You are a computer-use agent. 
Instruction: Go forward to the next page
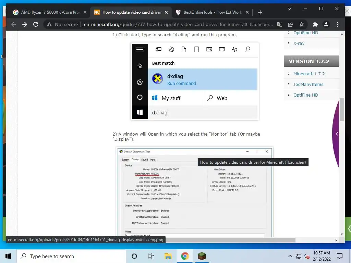[x=25, y=24]
